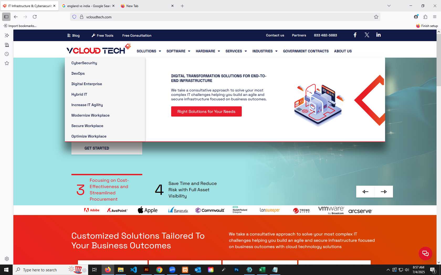This screenshot has width=441, height=275.
Task: Open the Contact us link
Action: tap(275, 35)
